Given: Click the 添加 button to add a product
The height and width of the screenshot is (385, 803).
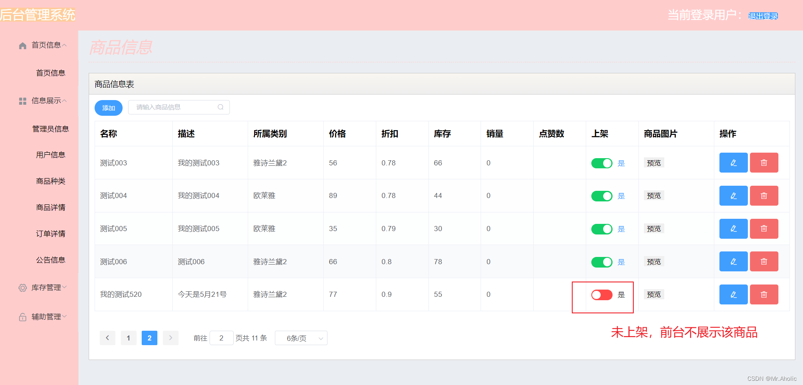Looking at the screenshot, I should tap(108, 108).
